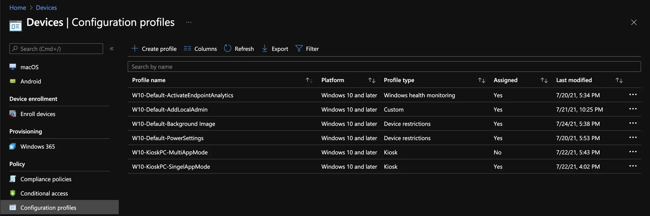This screenshot has width=650, height=216.
Task: Open actions menu for W10-Default-Background Image
Action: (x=633, y=123)
